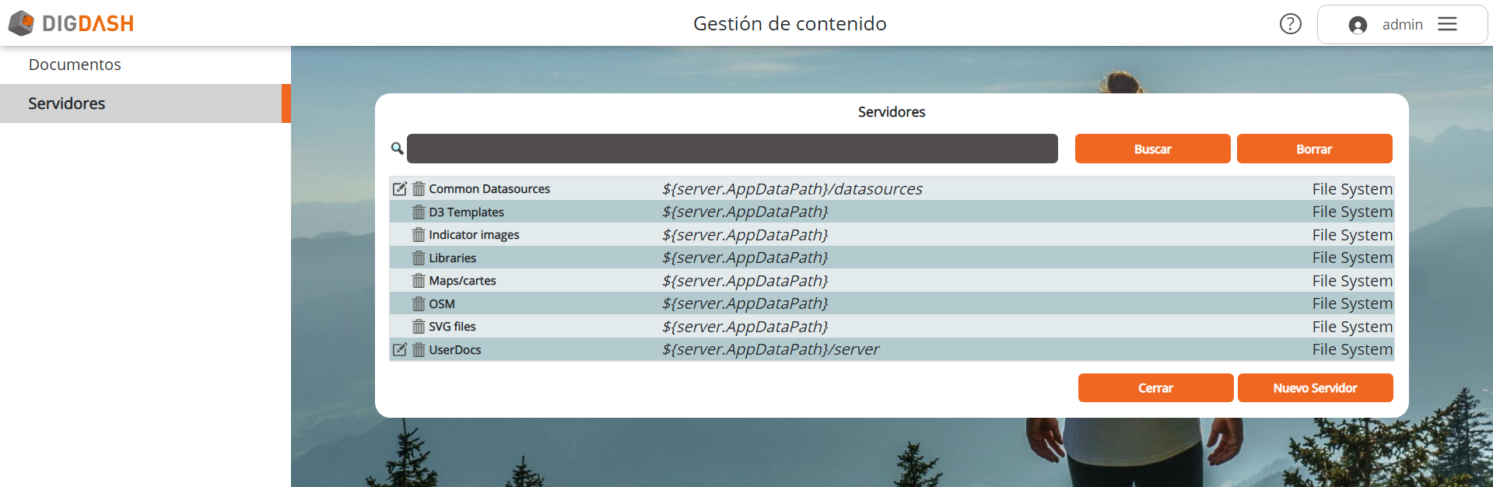Image resolution: width=1493 pixels, height=487 pixels.
Task: Click the Borrar button
Action: click(1314, 149)
